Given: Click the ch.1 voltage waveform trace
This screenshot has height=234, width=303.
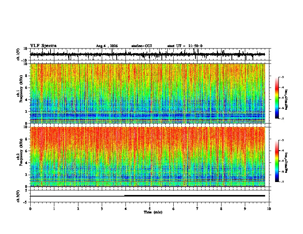Looking at the screenshot, I should pyautogui.click(x=147, y=54).
